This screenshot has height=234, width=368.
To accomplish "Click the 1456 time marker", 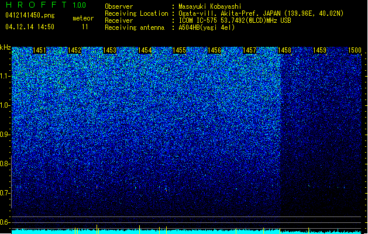I will tap(214, 50).
